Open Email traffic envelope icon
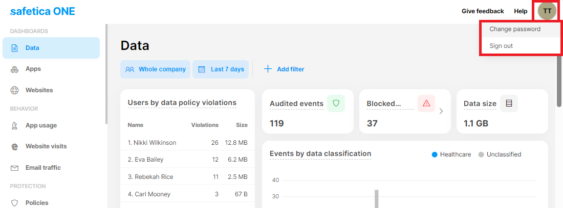The height and width of the screenshot is (208, 563). coord(15,168)
